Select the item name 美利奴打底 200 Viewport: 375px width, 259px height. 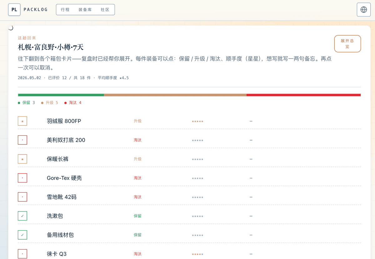click(x=66, y=140)
